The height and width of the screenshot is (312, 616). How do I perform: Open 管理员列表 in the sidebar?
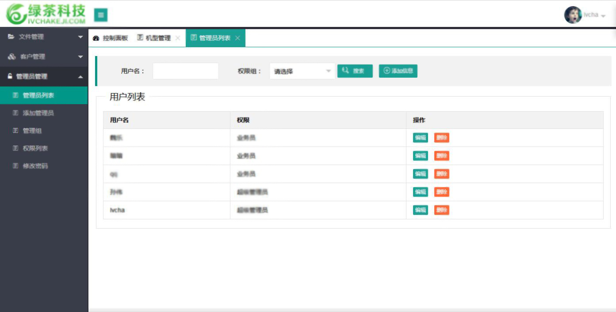point(44,95)
